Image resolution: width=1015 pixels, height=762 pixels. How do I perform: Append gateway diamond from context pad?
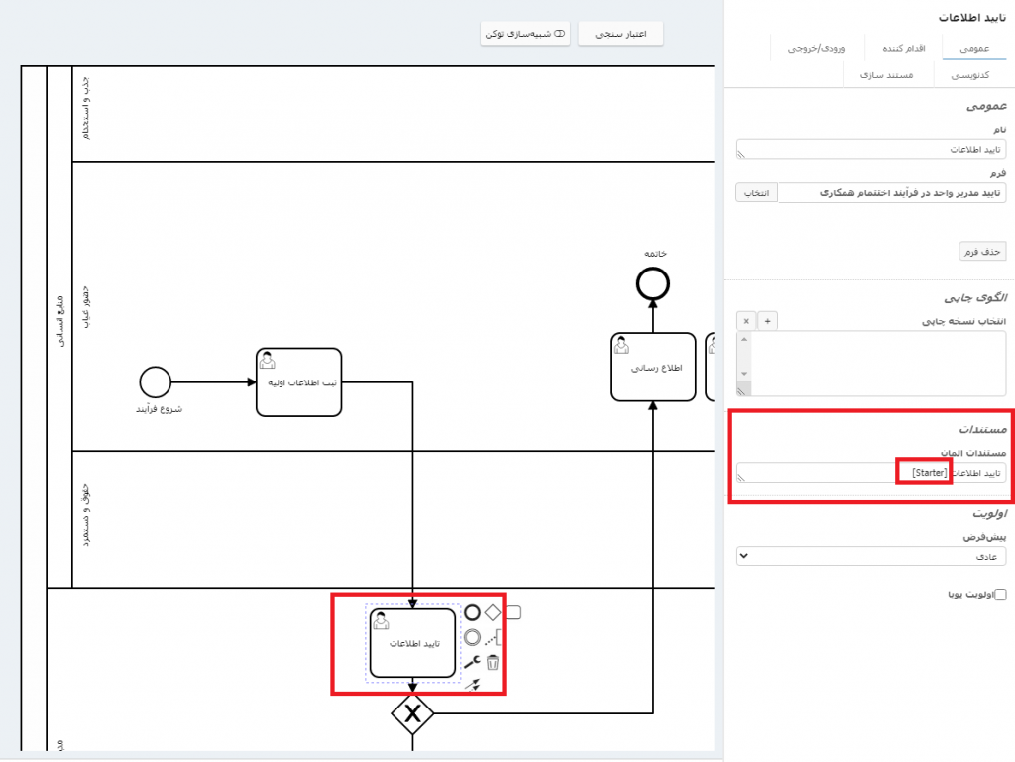[x=492, y=612]
